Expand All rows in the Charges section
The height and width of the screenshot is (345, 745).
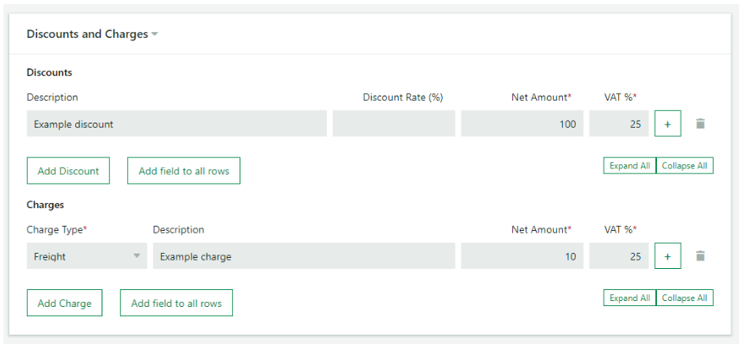[x=630, y=298]
